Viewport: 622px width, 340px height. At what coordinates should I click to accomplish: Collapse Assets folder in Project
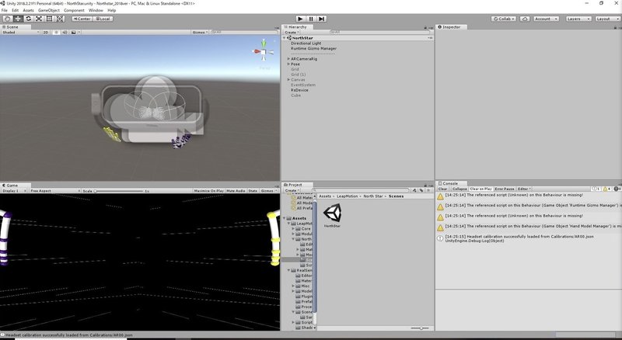(285, 218)
